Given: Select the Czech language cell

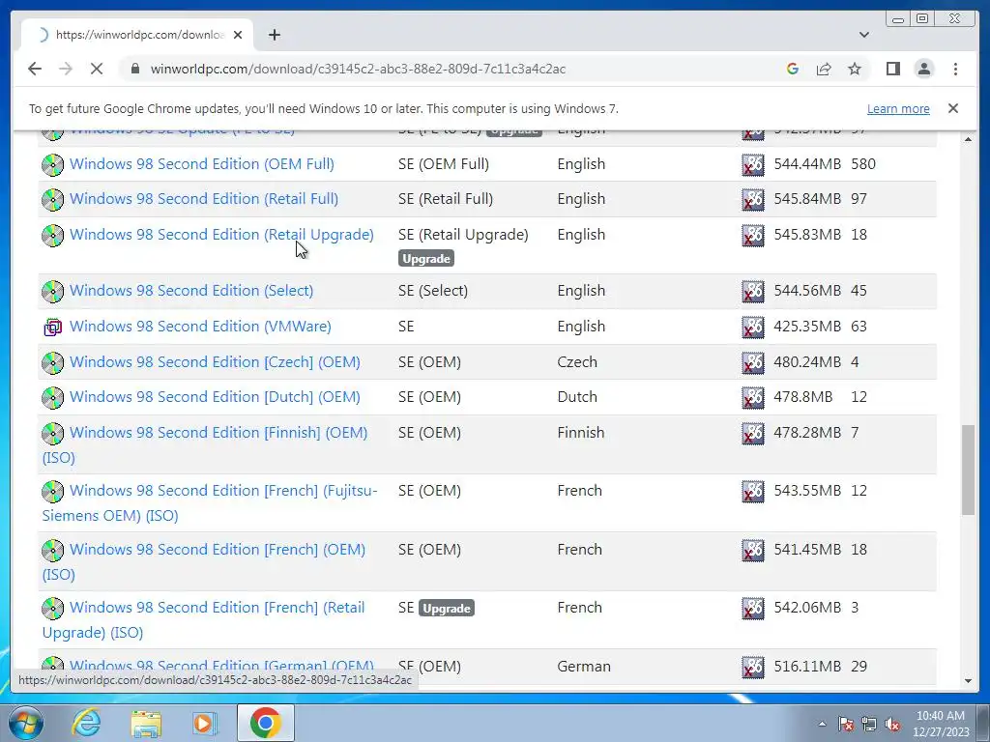Looking at the screenshot, I should [577, 362].
